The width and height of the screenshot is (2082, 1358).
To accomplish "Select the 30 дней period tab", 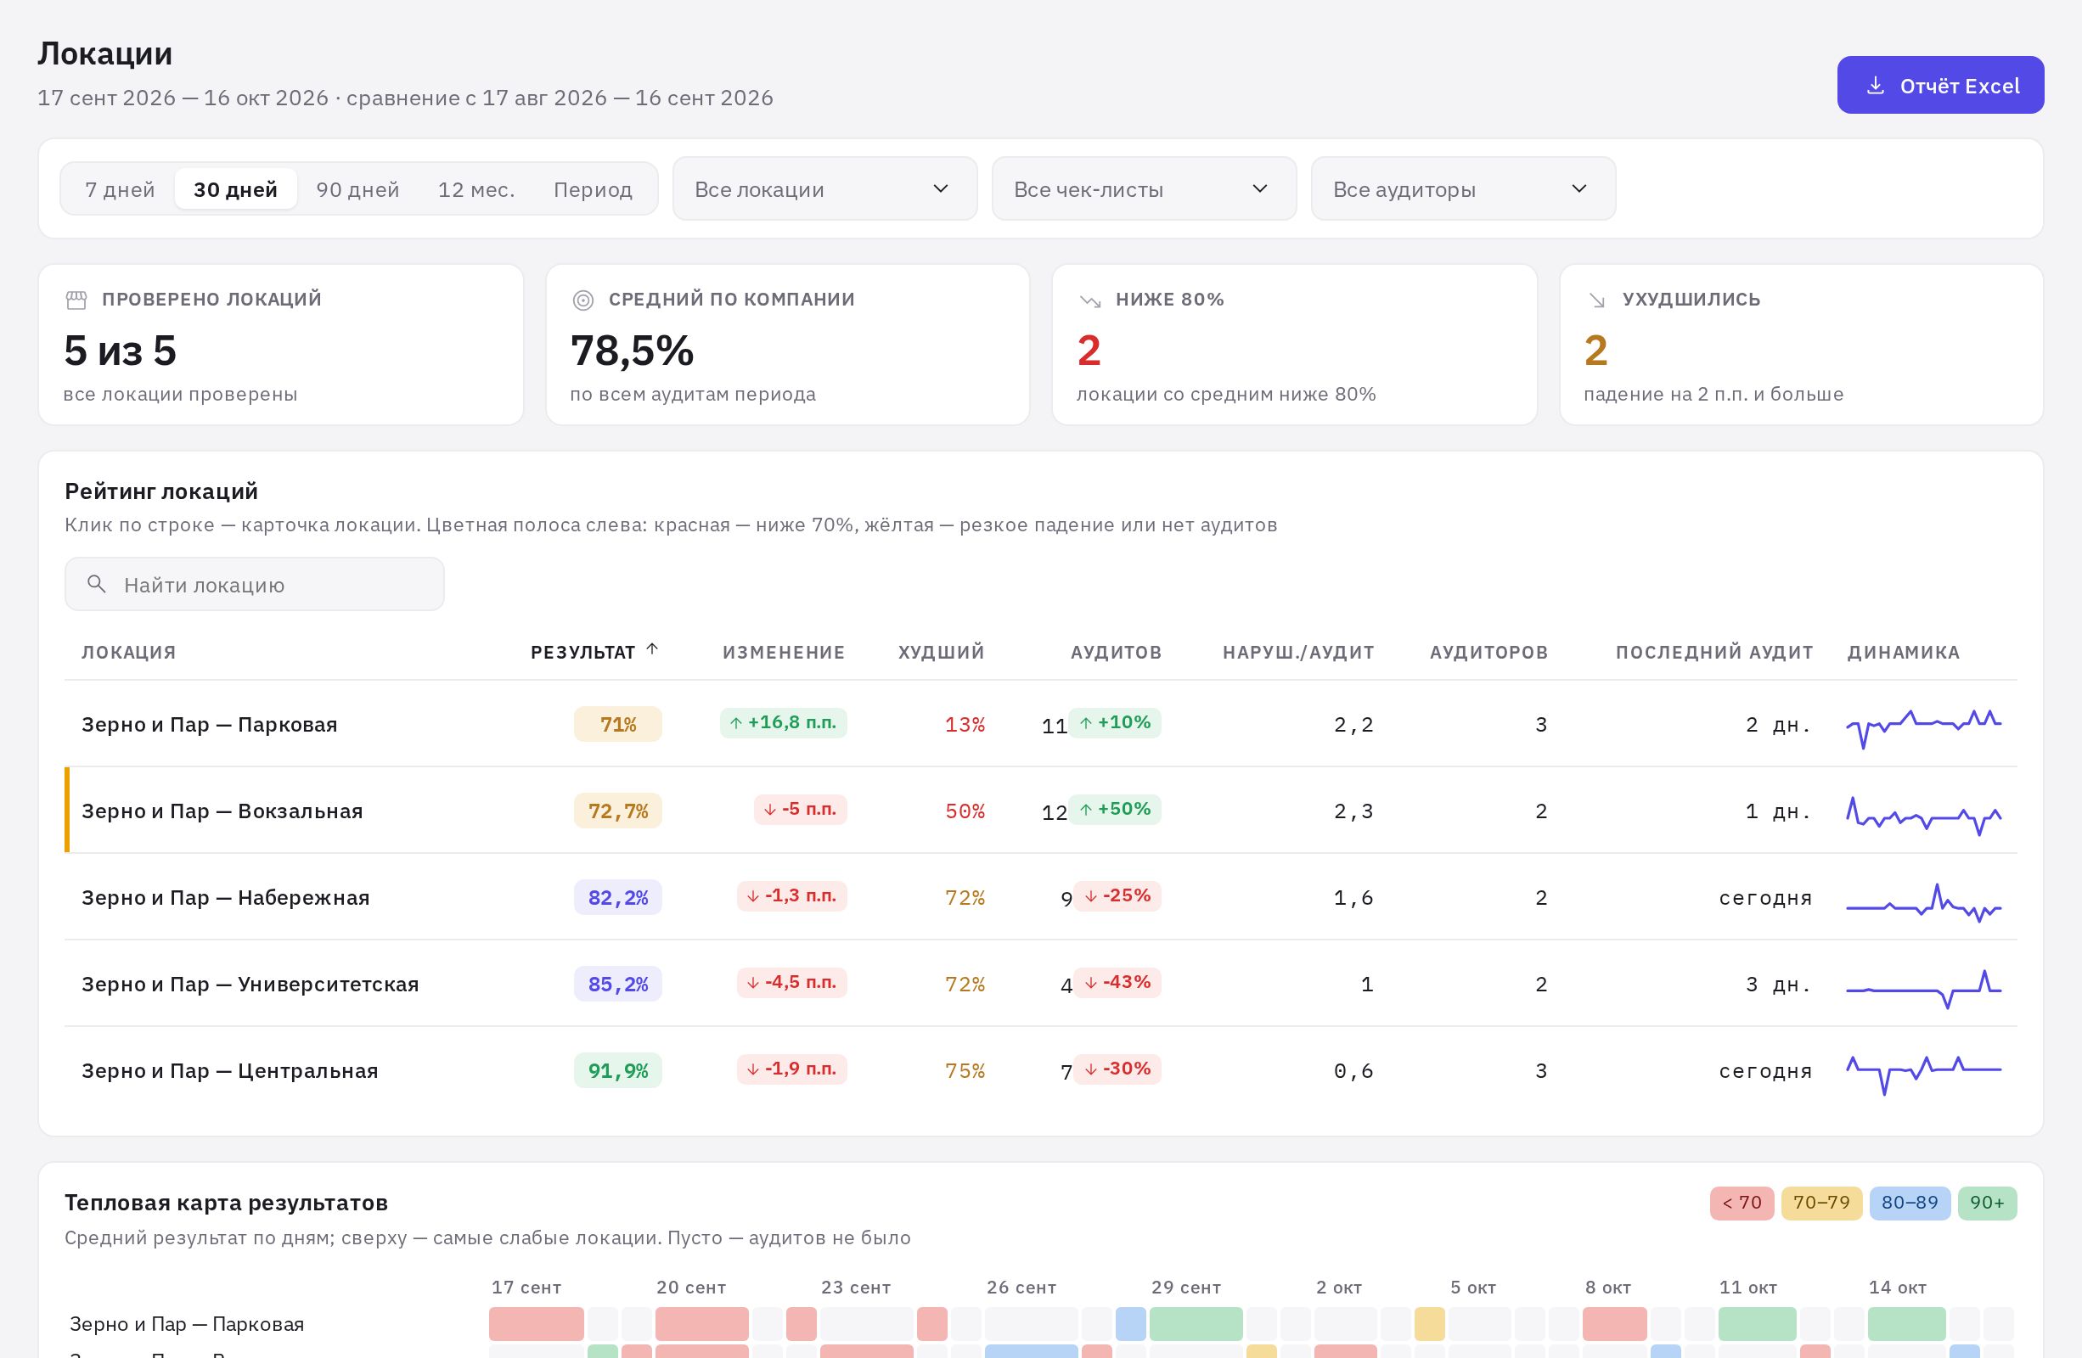I will (x=235, y=189).
